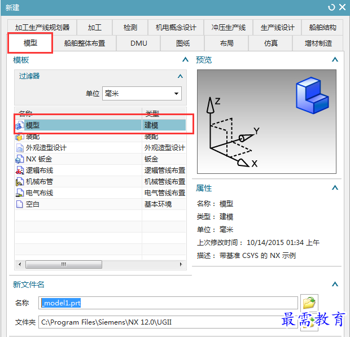Switch to the 增材制造 tab

coord(318,43)
